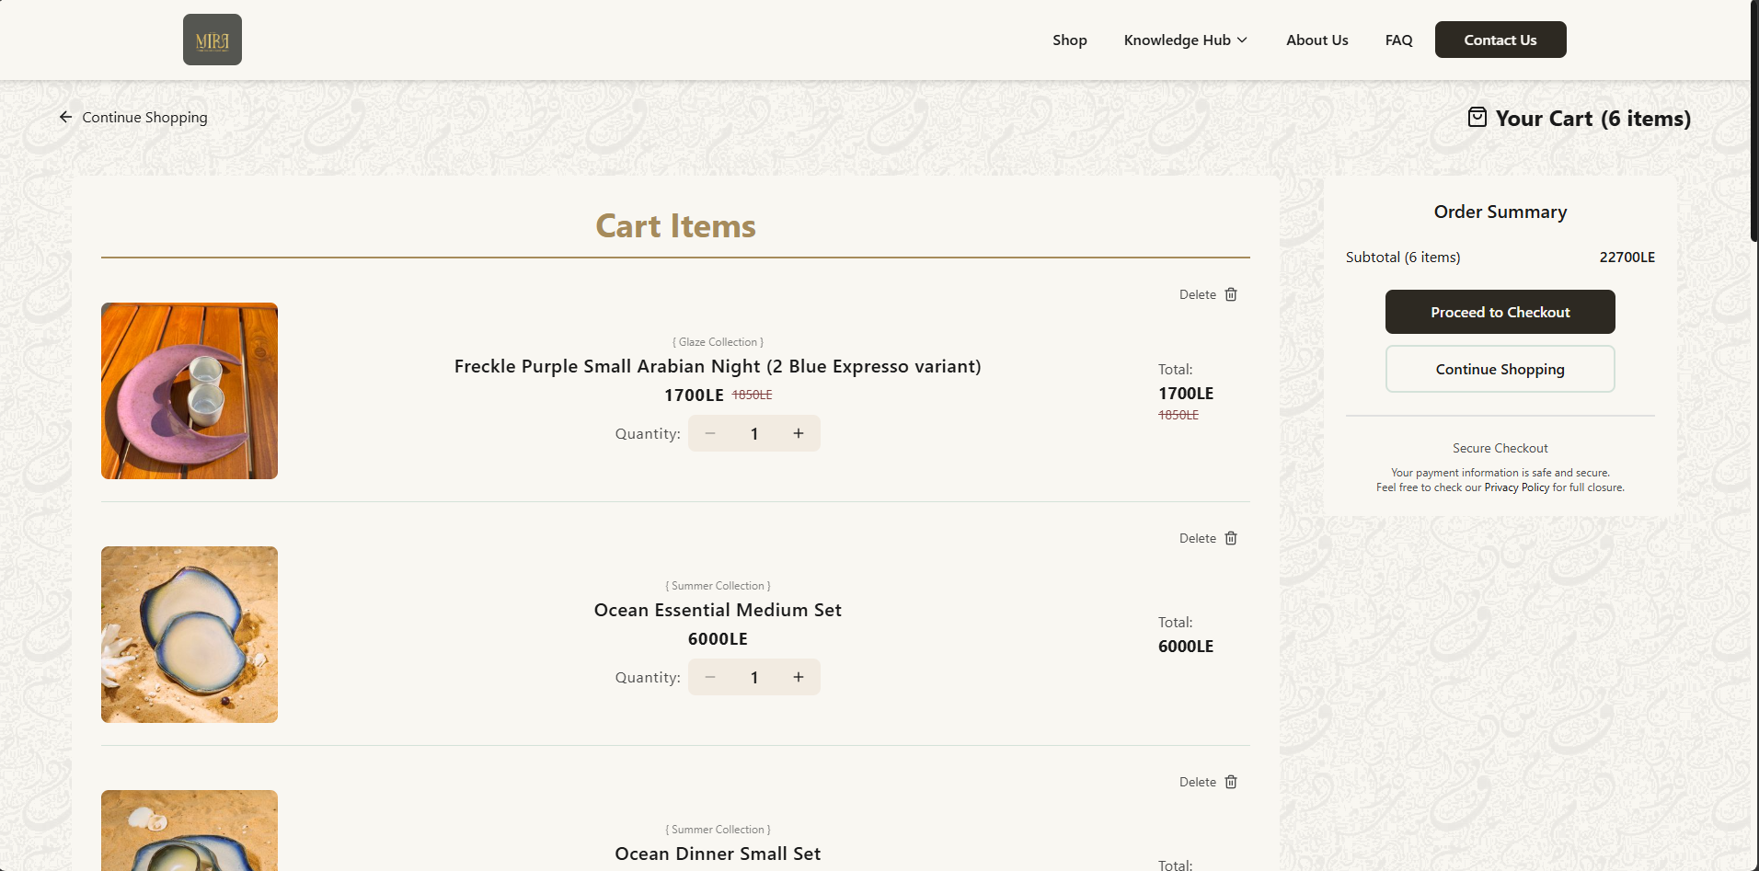Click the Freckle Purple Small Arabian Night title
The height and width of the screenshot is (871, 1759).
tap(718, 366)
